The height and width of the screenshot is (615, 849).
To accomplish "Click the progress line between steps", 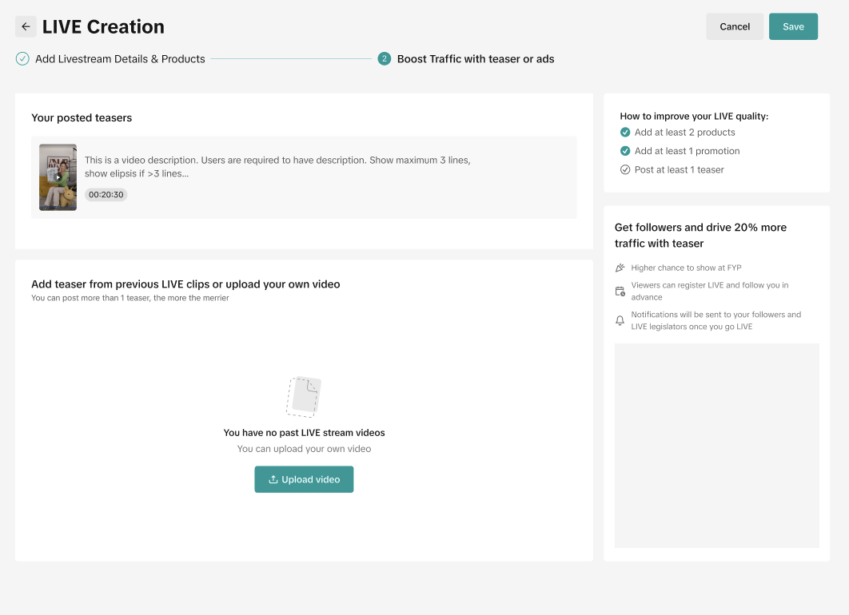I will [291, 59].
